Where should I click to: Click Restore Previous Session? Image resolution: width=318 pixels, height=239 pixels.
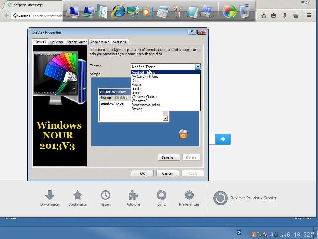coord(245,198)
